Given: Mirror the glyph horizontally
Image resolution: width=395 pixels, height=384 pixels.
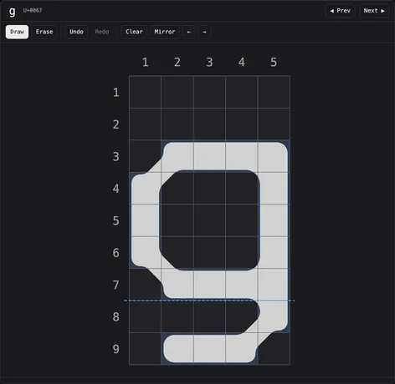Looking at the screenshot, I should click(x=165, y=32).
